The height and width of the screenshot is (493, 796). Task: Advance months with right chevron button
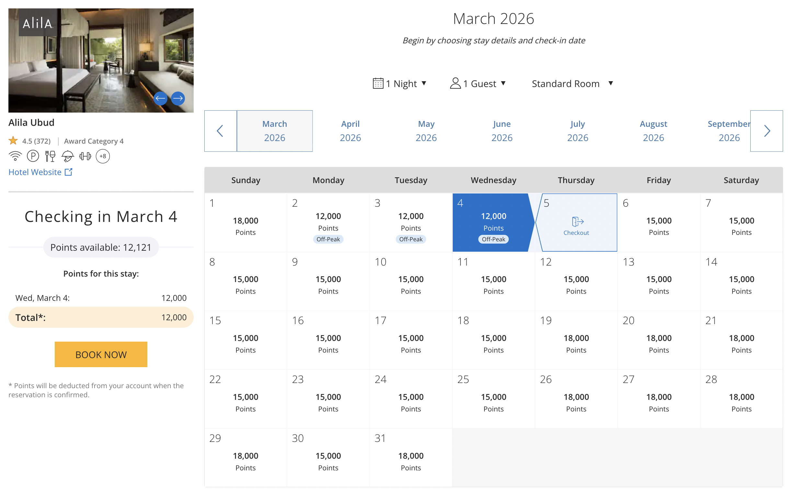coord(766,131)
